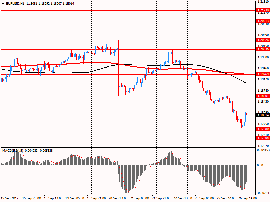
Task: Select the black moving average line end
Action: click(x=246, y=83)
